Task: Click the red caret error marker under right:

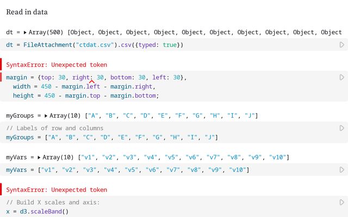Action: [92, 82]
